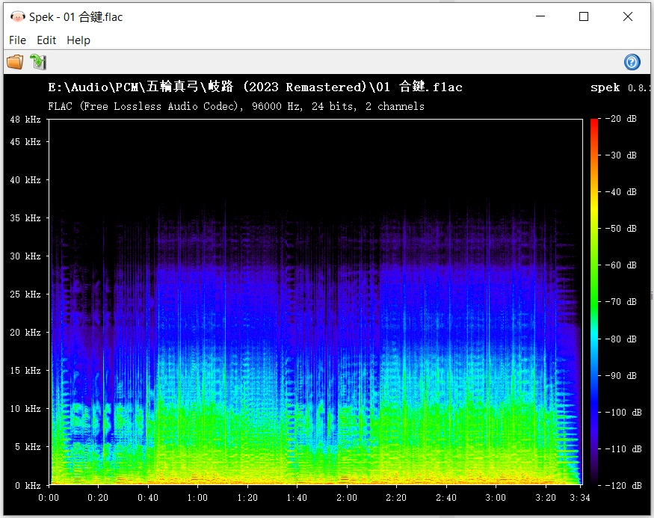
Task: Open the Help menu
Action: pos(78,40)
